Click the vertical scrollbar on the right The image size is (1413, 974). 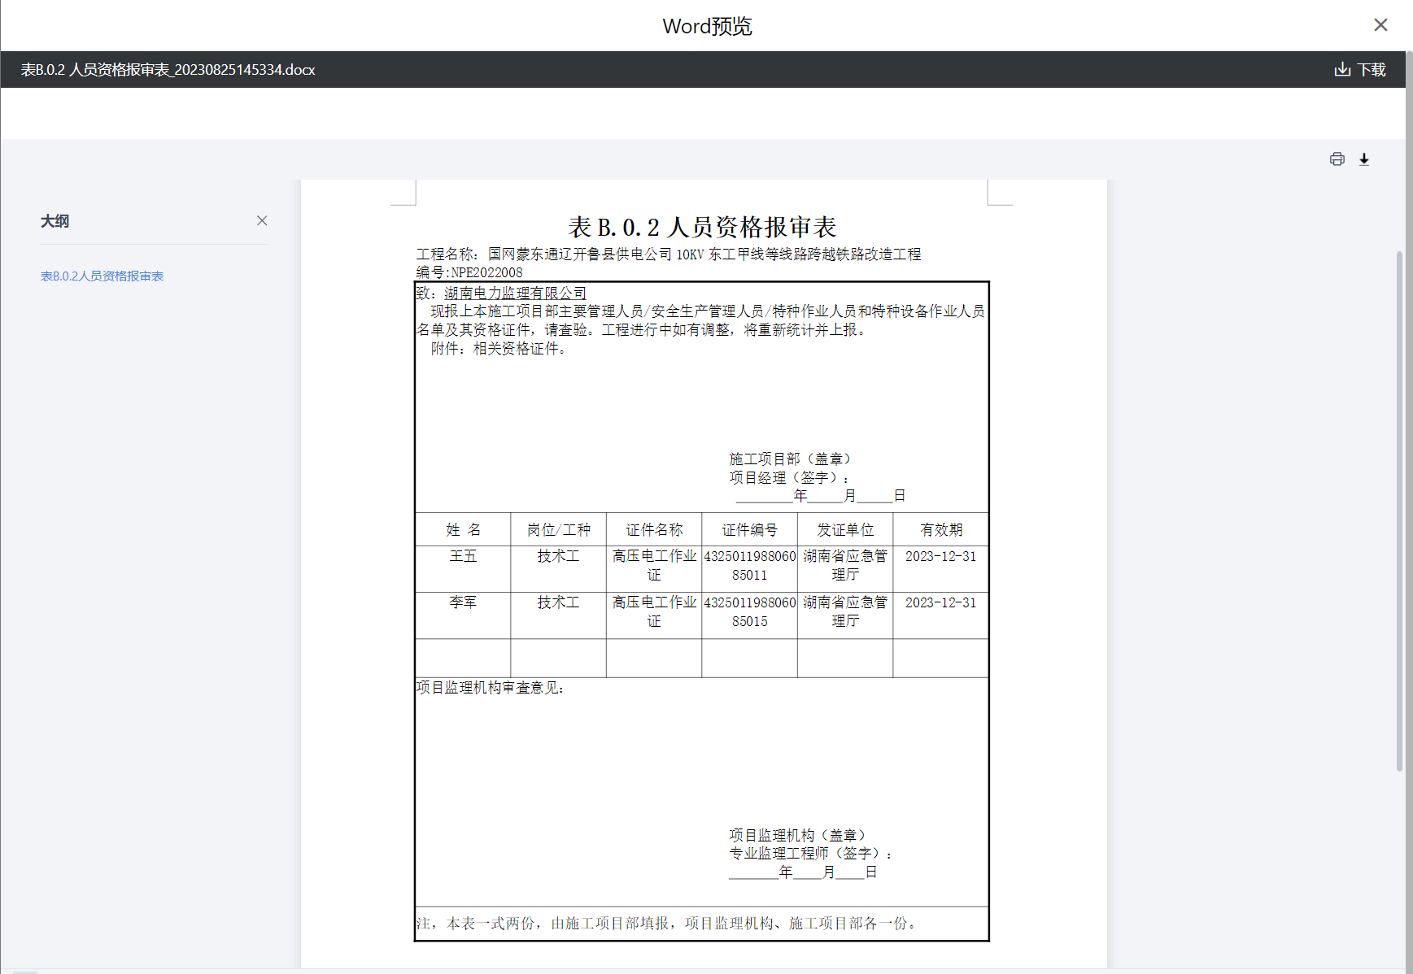1399,511
